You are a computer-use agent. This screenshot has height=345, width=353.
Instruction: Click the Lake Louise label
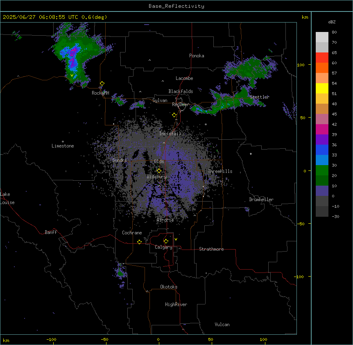[7, 198]
